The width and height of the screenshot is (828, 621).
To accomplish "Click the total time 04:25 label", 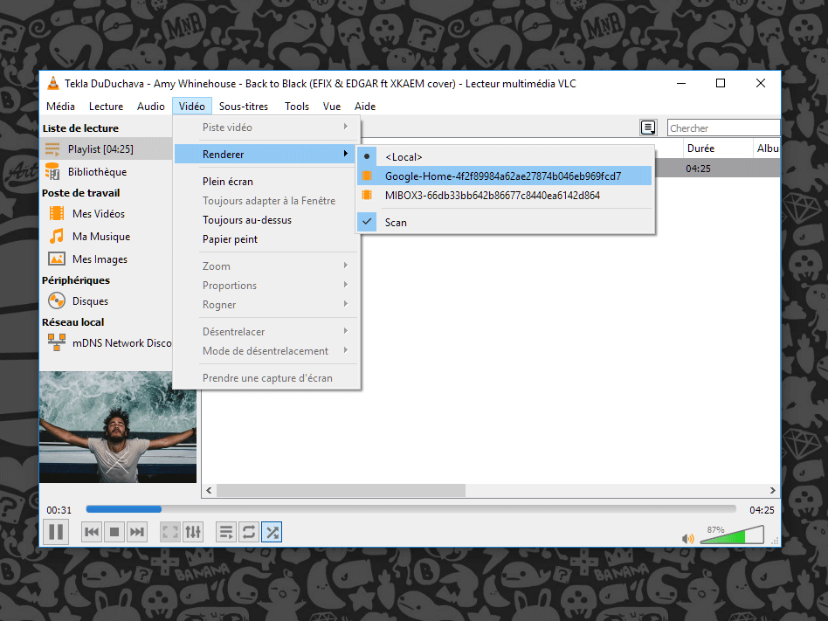I will (x=762, y=510).
